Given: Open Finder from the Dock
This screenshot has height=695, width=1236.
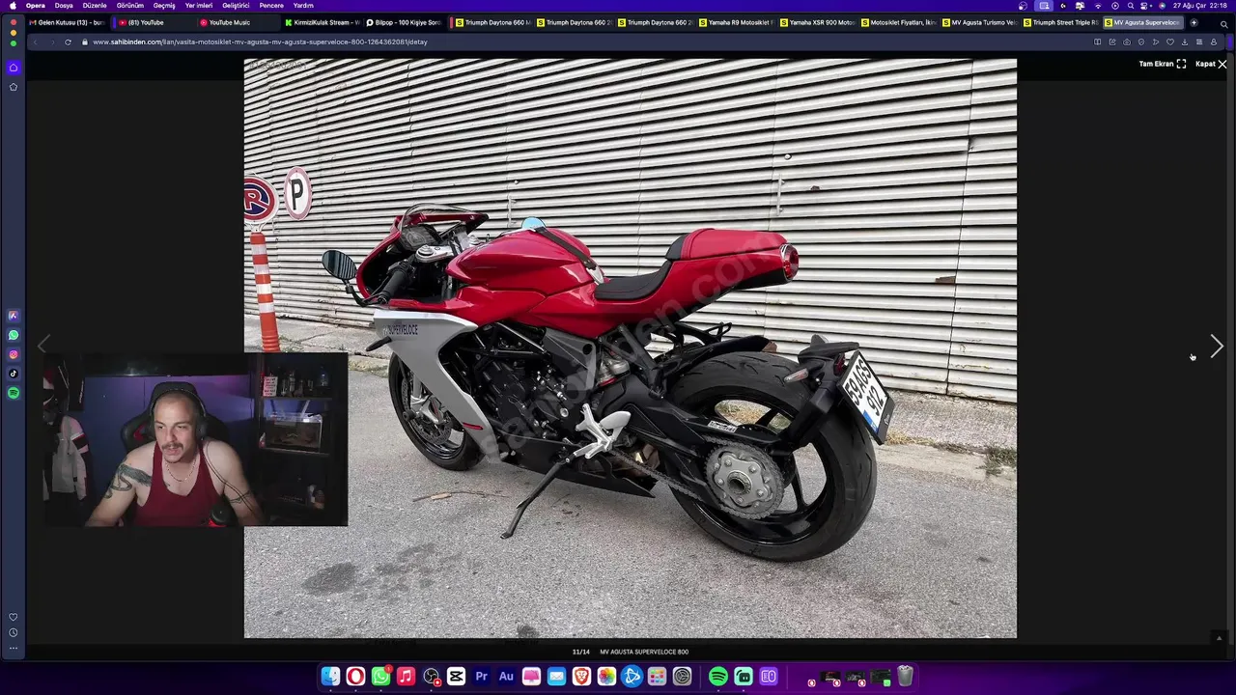Looking at the screenshot, I should 330,677.
